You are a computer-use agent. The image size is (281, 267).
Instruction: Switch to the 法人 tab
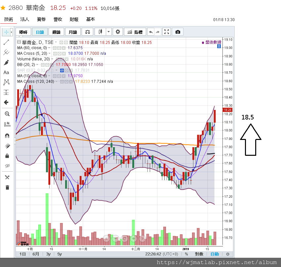(25, 19)
